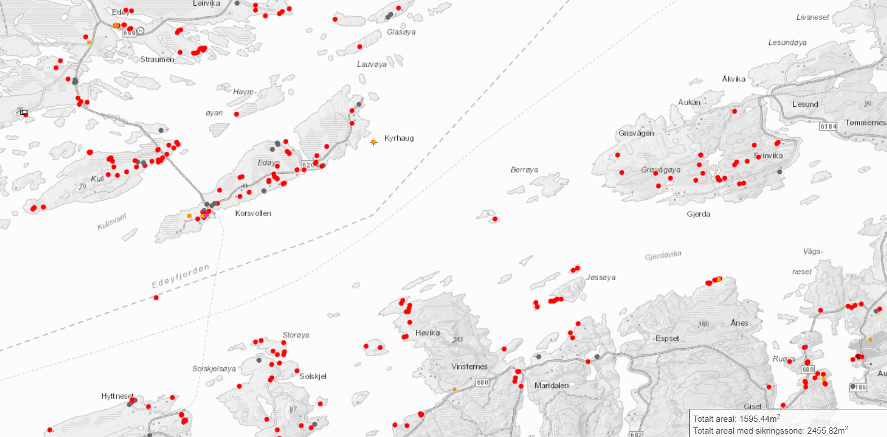Click the road 6184 shield near Tømmernes
The image size is (887, 437).
coord(828,127)
